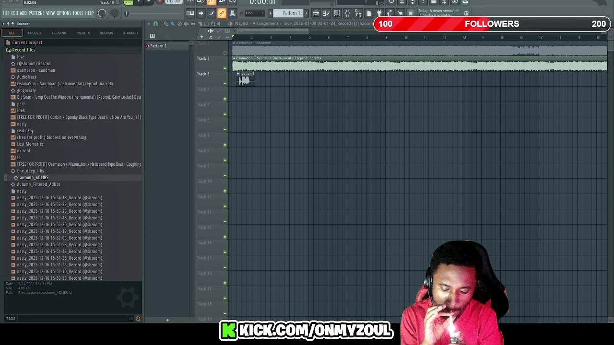Select the Lost Memories recent file
This screenshot has width=614, height=345.
(x=30, y=144)
